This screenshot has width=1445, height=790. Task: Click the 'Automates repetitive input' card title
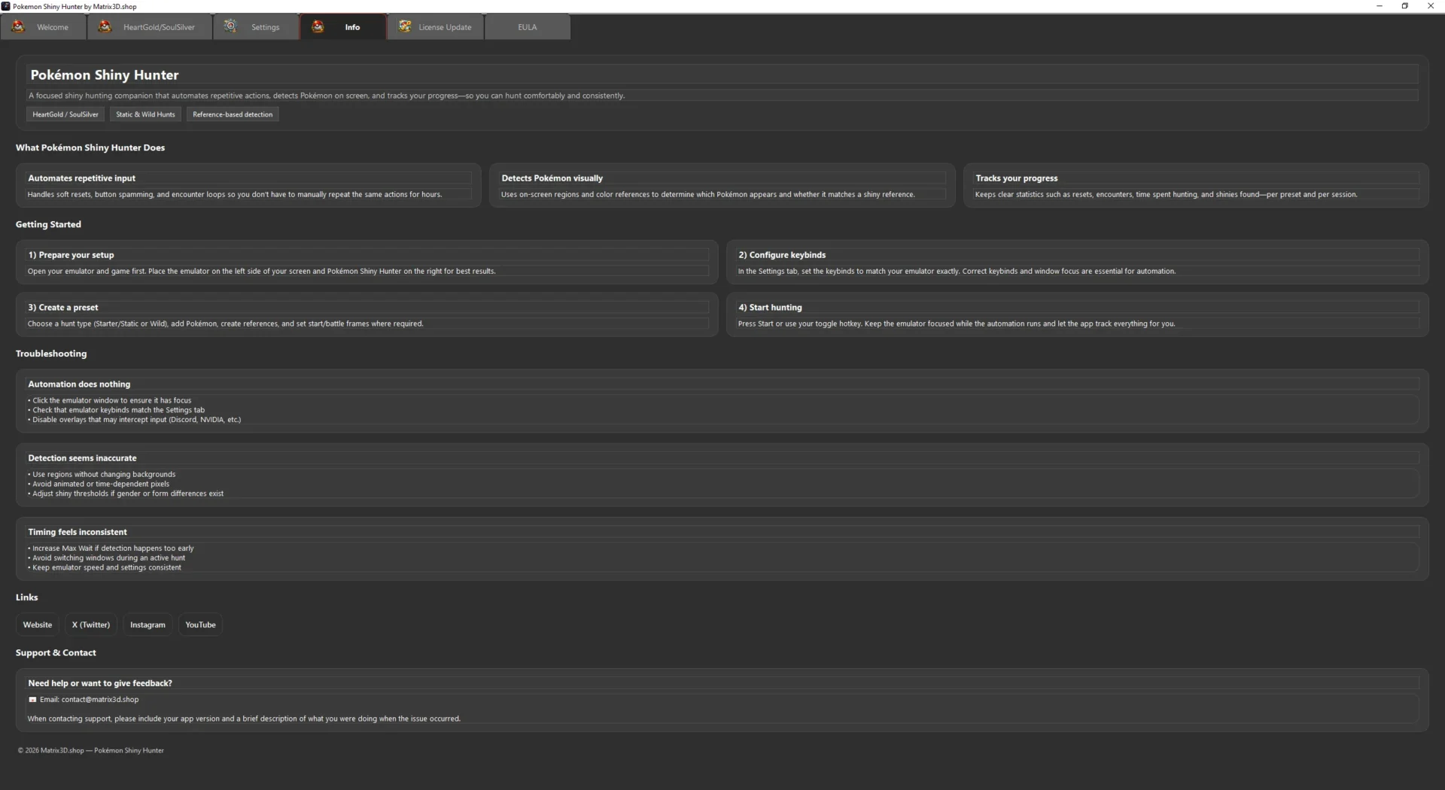click(x=82, y=178)
